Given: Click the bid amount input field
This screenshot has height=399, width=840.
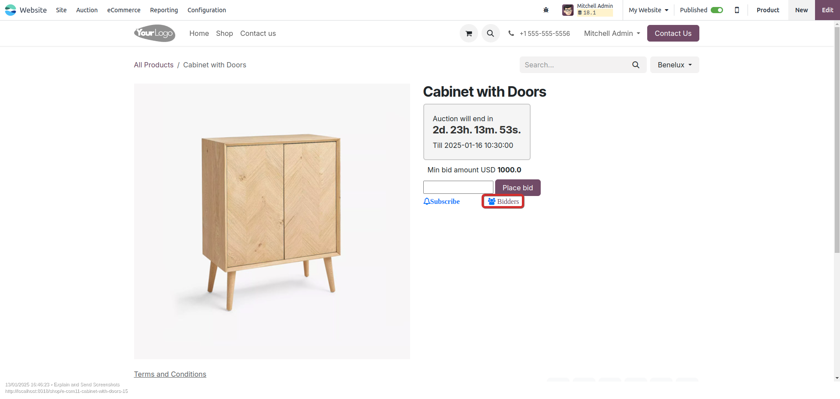Looking at the screenshot, I should pyautogui.click(x=458, y=187).
